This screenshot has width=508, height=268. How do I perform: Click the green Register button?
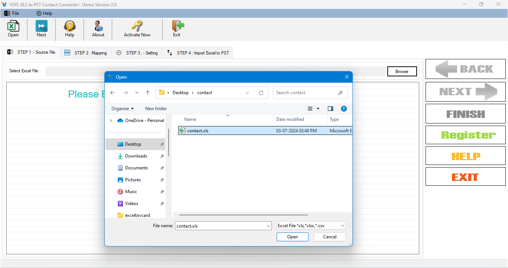click(x=465, y=135)
